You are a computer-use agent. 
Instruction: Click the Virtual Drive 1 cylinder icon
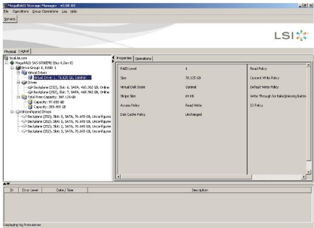[x=30, y=78]
